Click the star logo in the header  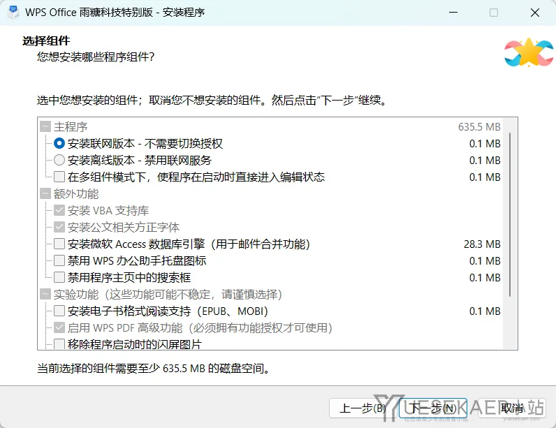pos(529,52)
